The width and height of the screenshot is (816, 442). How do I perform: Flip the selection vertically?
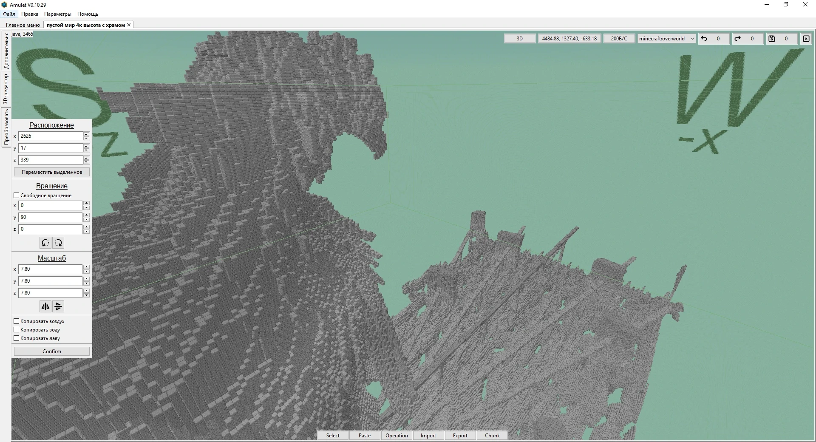click(x=59, y=306)
